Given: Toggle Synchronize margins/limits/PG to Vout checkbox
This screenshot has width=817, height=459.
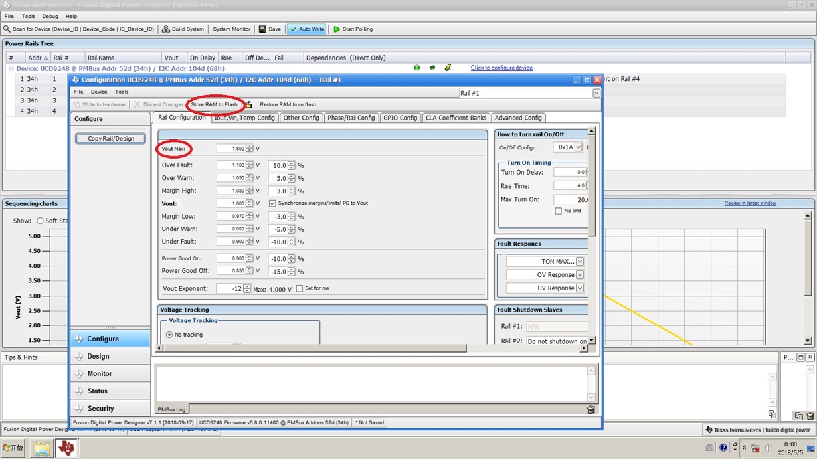Looking at the screenshot, I should (x=272, y=203).
